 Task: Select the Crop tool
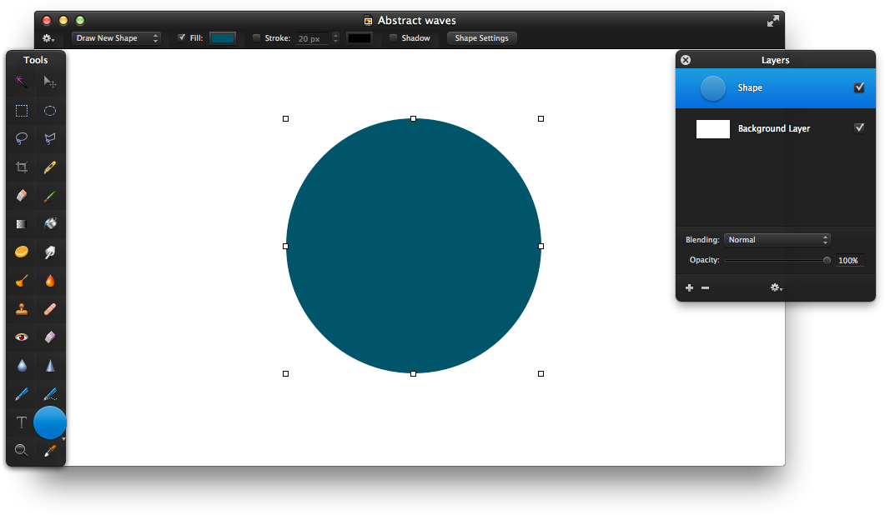pyautogui.click(x=20, y=167)
